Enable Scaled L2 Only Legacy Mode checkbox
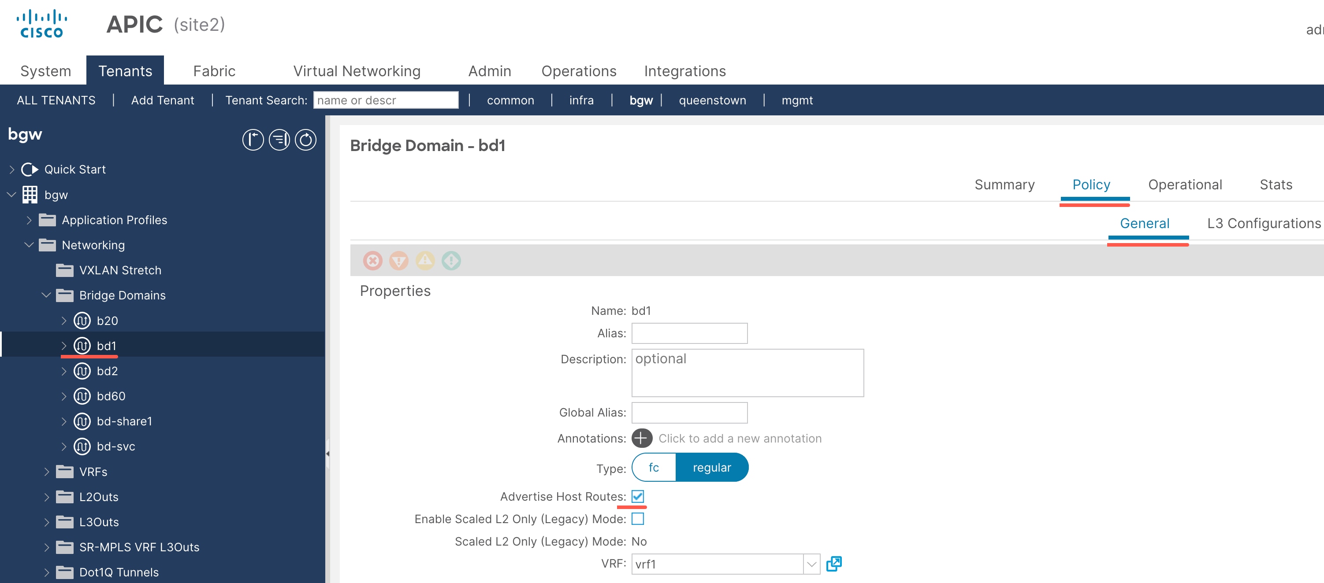Viewport: 1324px width, 583px height. coord(638,519)
